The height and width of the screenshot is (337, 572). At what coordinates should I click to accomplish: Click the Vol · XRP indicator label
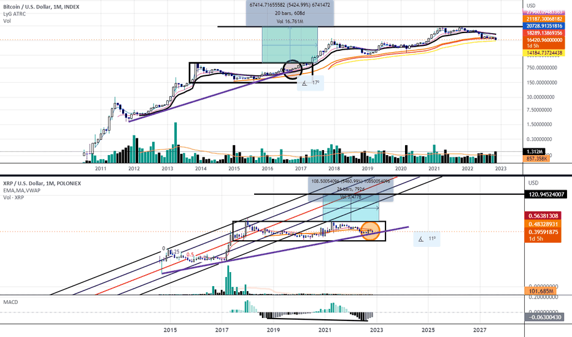[14, 197]
